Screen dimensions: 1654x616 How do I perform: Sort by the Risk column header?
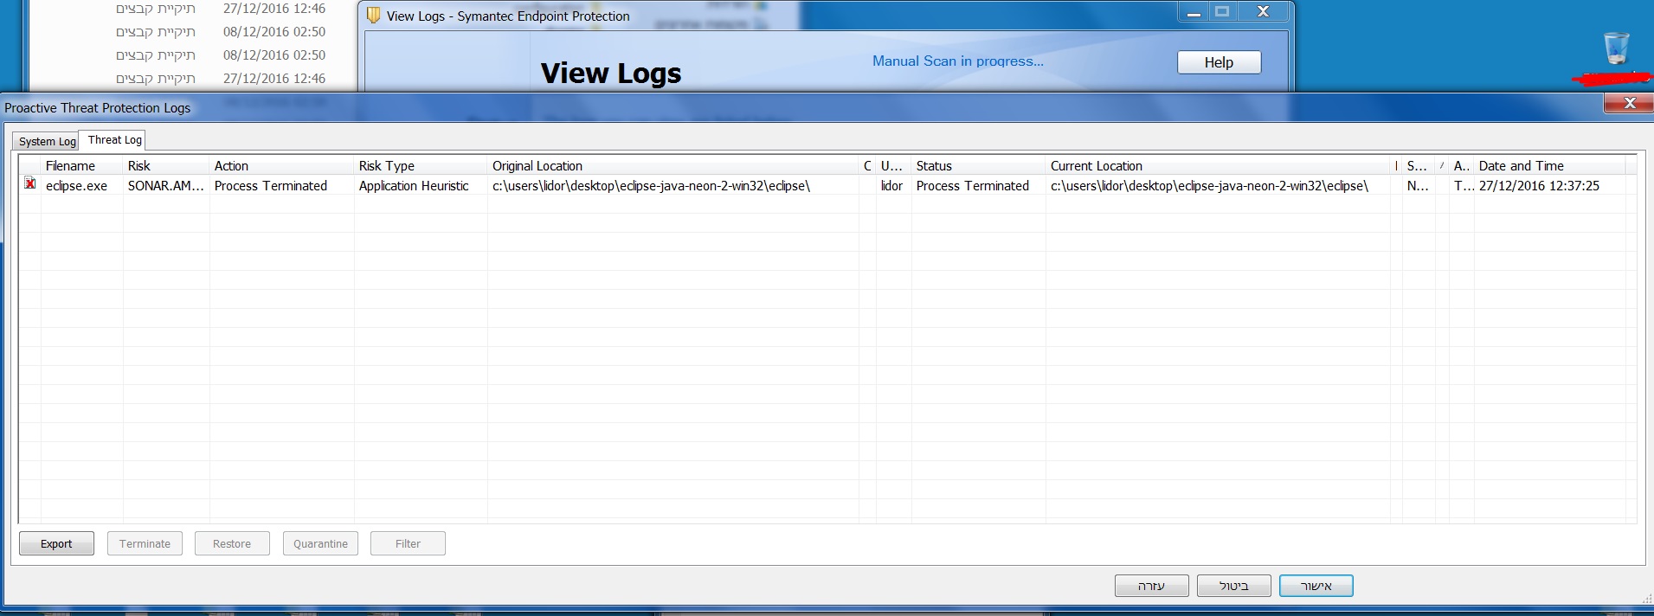pyautogui.click(x=166, y=165)
